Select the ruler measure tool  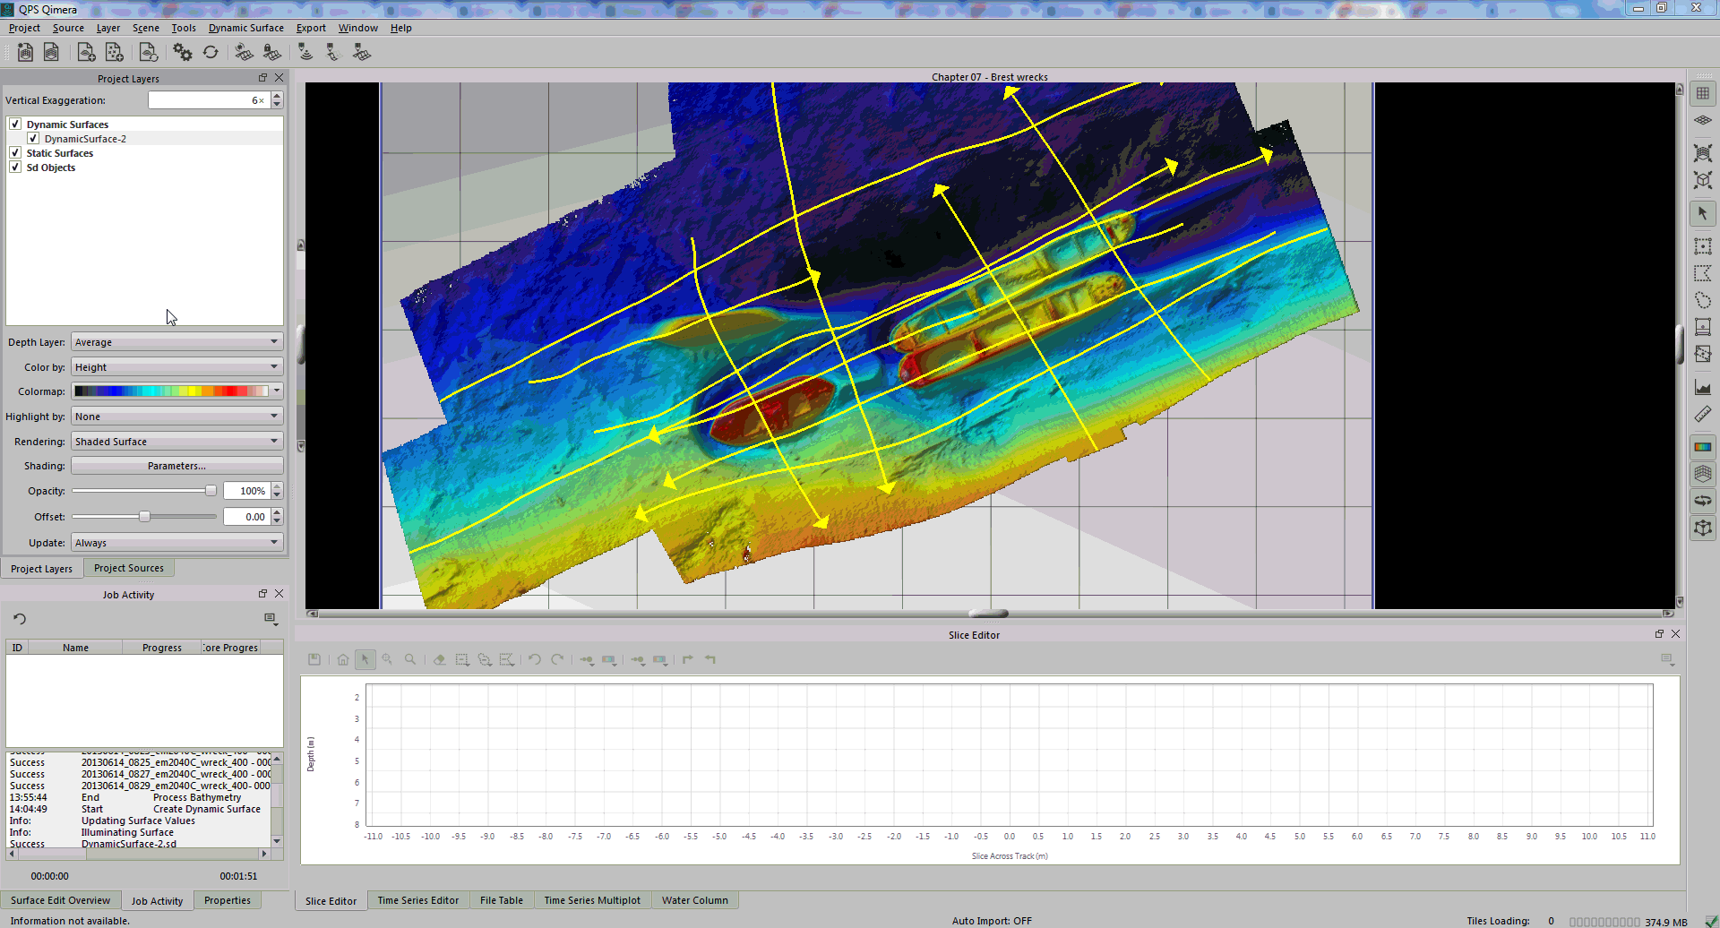coord(1703,415)
